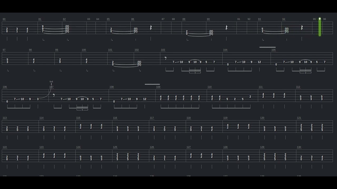Screen dimensions: 337x189
Task: Jump to measure number 97
Action: point(4,50)
